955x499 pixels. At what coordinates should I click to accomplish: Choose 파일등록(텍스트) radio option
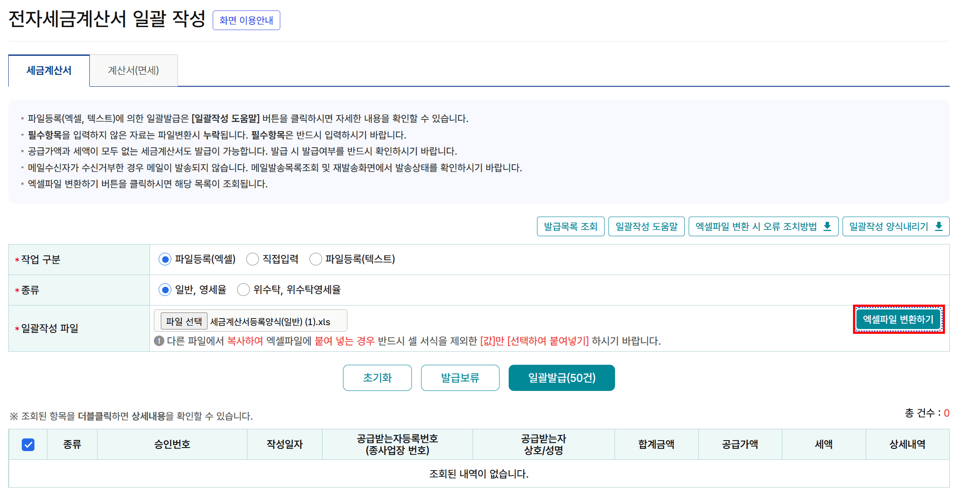click(316, 259)
